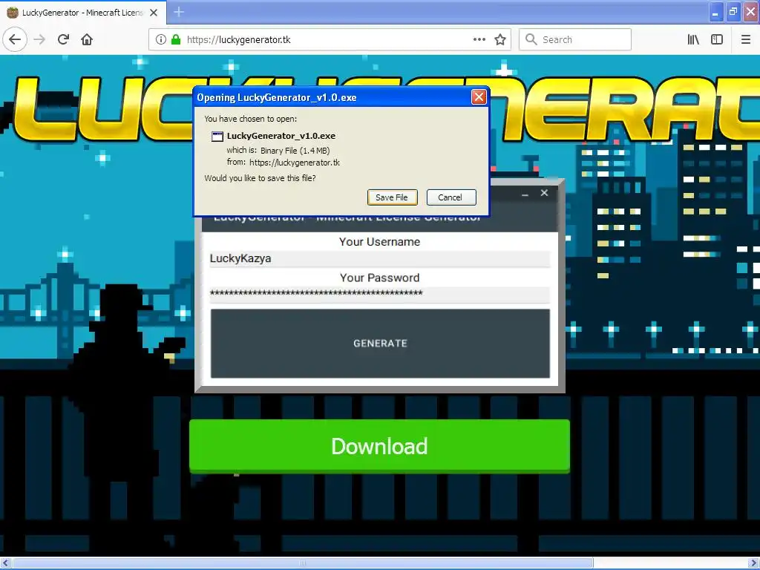Click Save File in the download dialog
This screenshot has width=760, height=570.
392,197
